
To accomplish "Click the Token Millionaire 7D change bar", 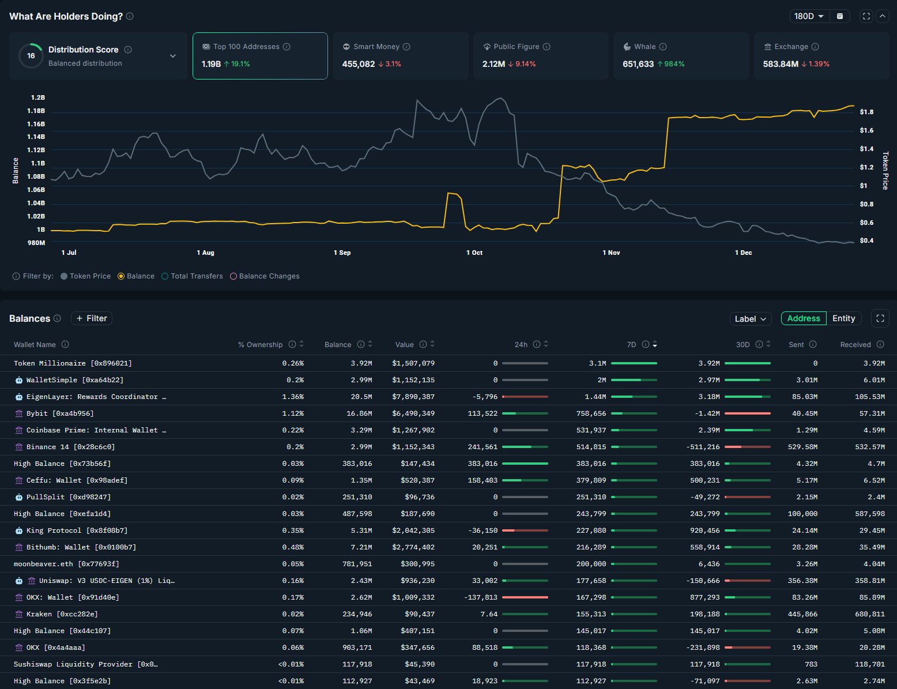I will 634,363.
